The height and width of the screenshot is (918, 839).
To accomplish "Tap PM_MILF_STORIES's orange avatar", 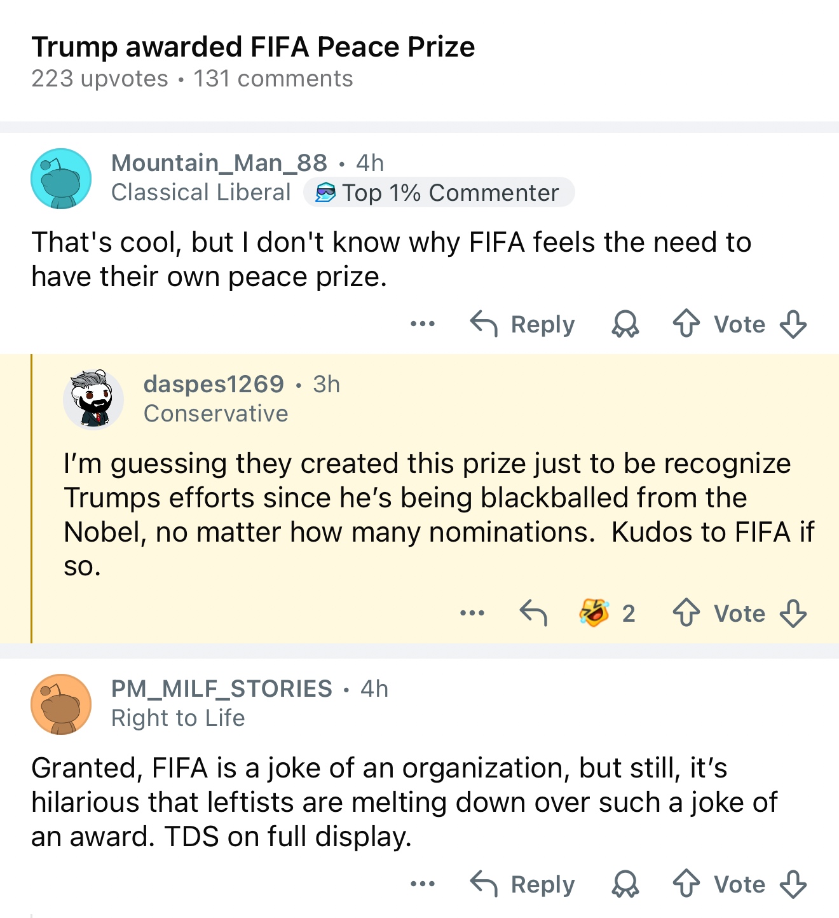I will coord(61,704).
